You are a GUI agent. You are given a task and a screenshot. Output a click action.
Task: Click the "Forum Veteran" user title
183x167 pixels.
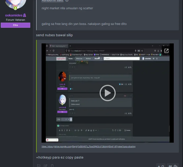pyautogui.click(x=15, y=20)
